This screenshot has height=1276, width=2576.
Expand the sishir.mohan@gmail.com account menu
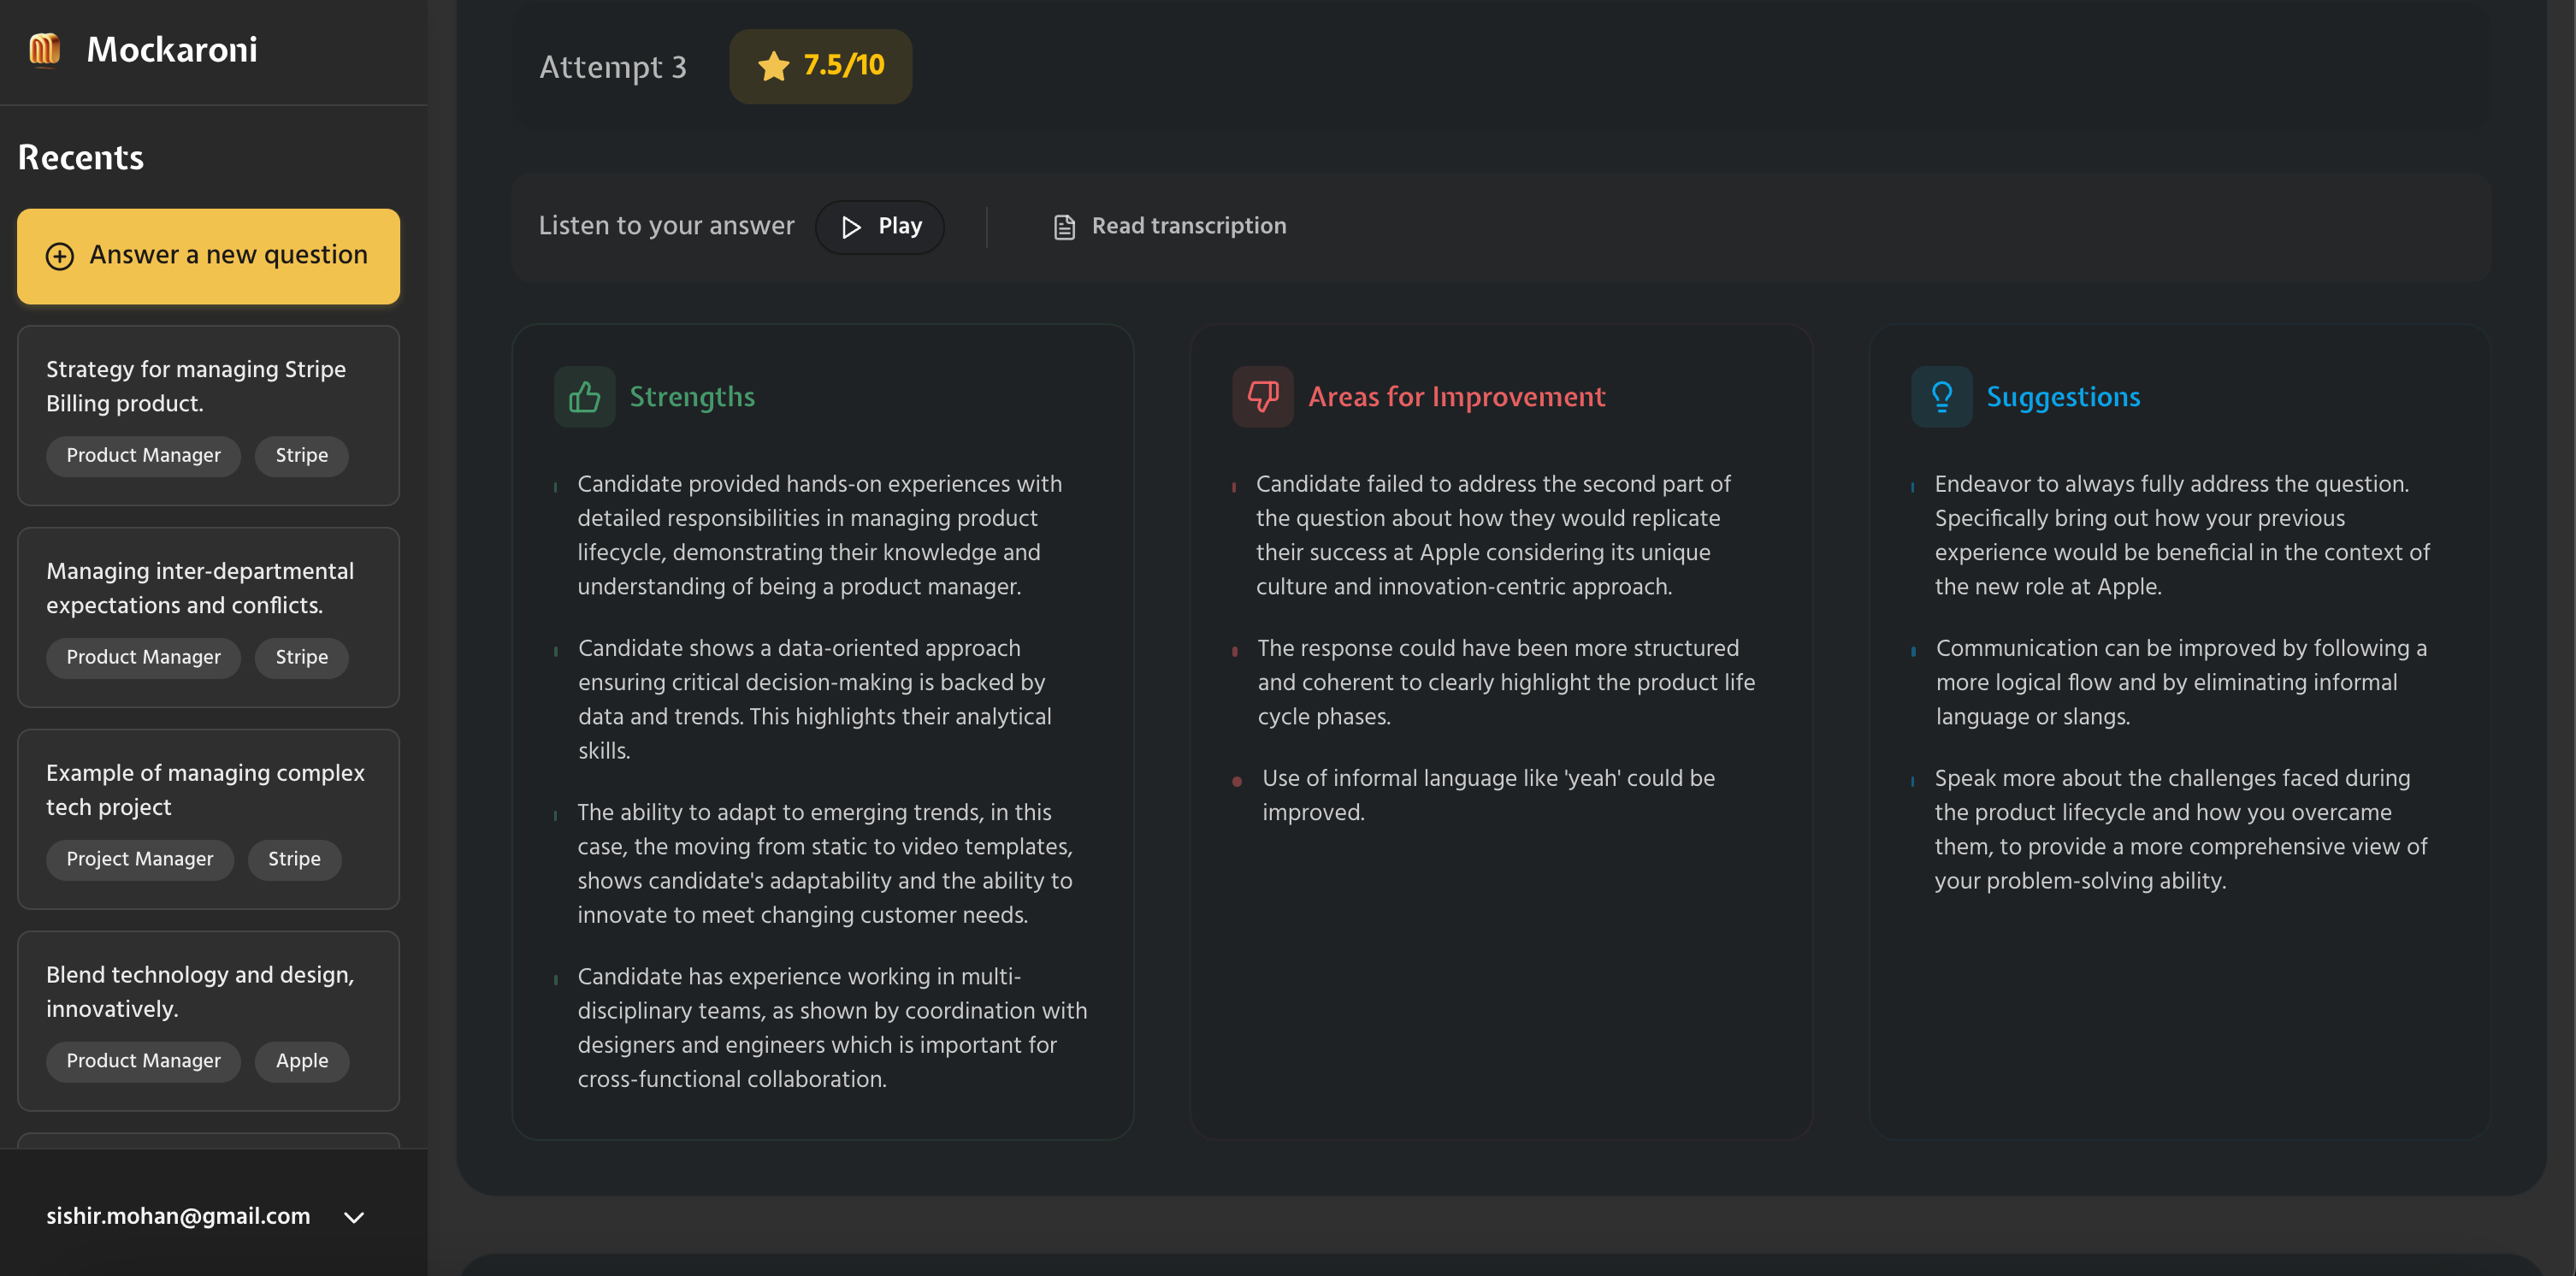[178, 1216]
